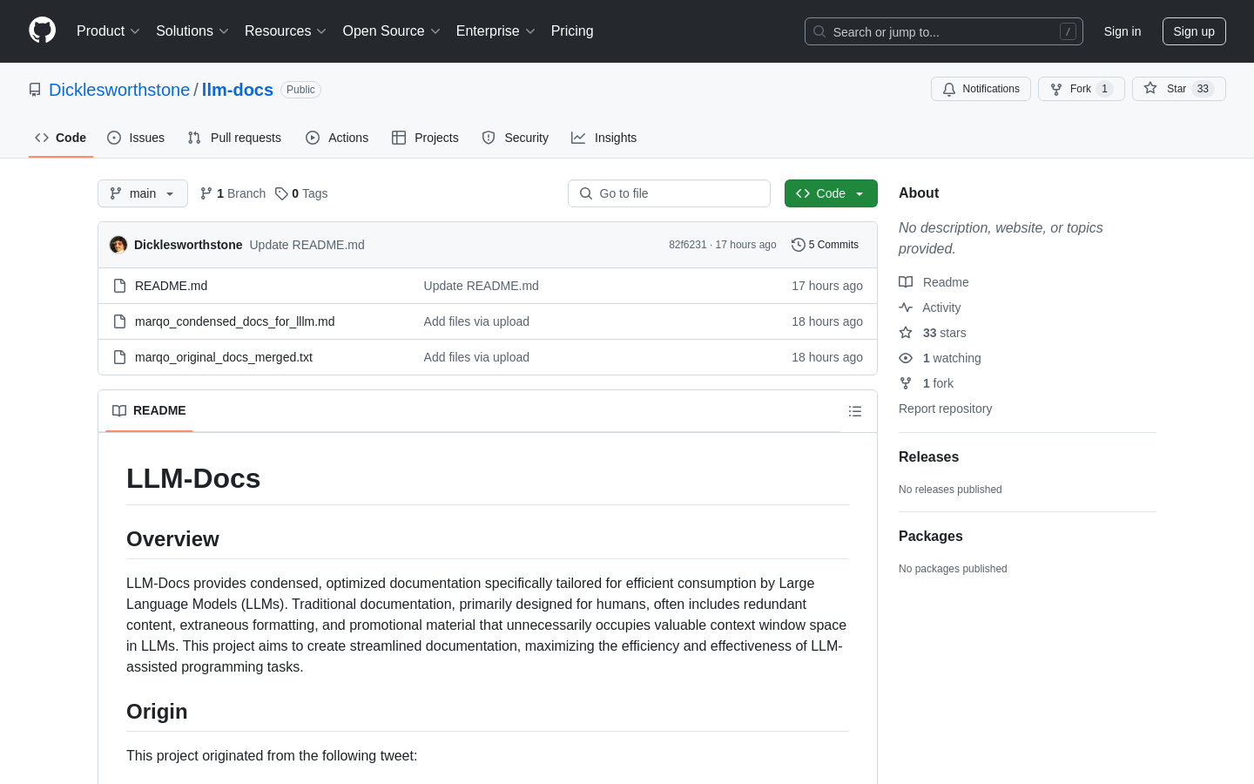Switch to the Code tab
The width and height of the screenshot is (1254, 784).
pos(61,138)
